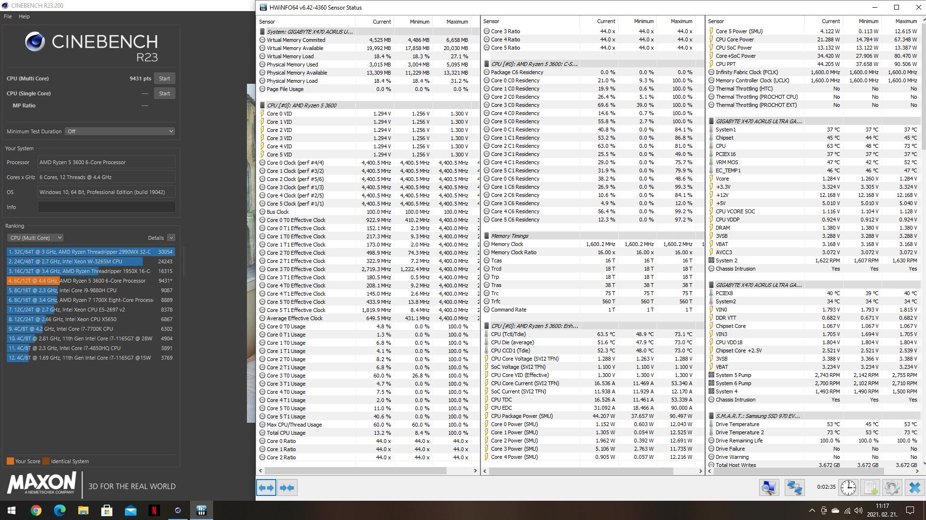Image resolution: width=926 pixels, height=520 pixels.
Task: Open Microsoft Store from the taskbar
Action: [x=107, y=510]
